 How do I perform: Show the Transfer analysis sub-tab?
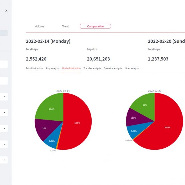(92, 68)
